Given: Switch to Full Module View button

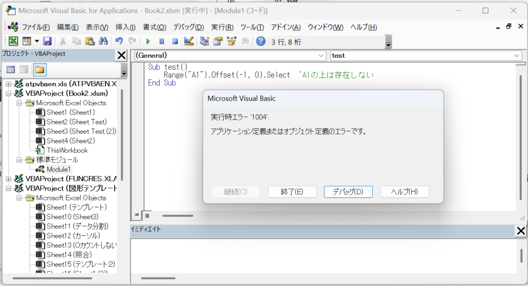Looking at the screenshot, I should 147,215.
